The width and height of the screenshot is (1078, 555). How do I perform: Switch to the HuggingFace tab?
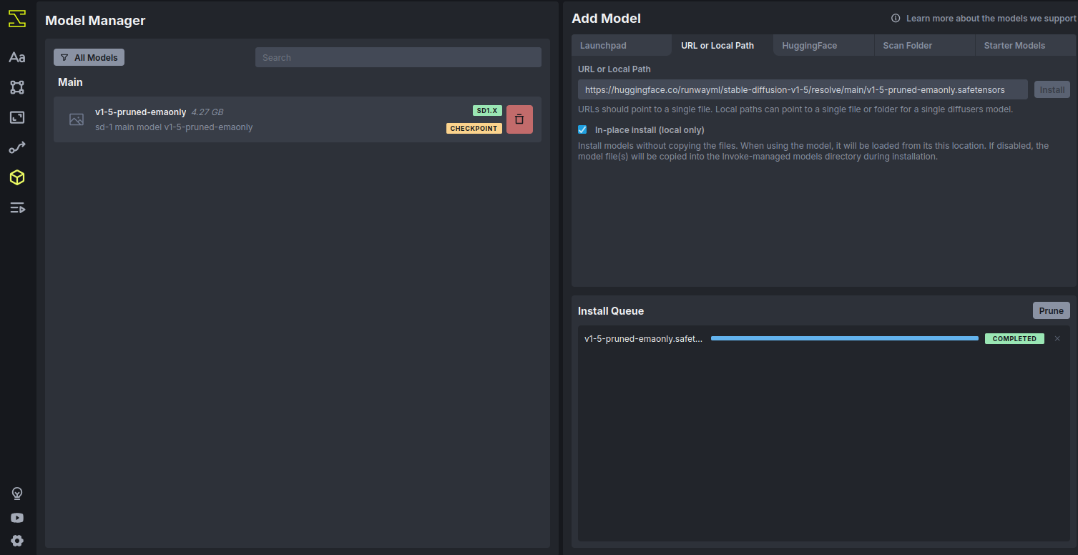(x=809, y=46)
